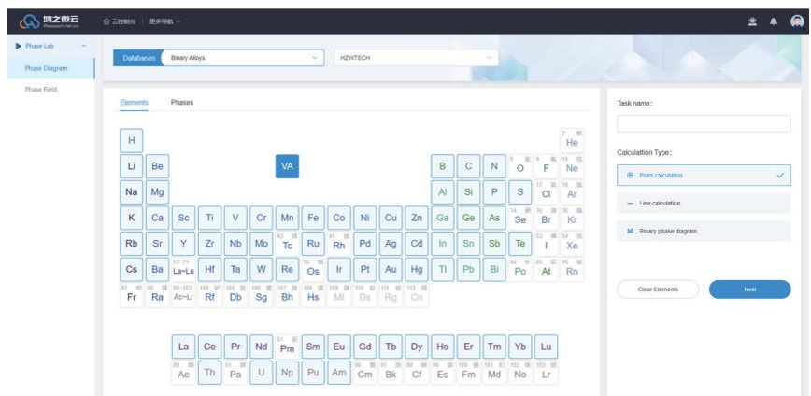The height and width of the screenshot is (396, 811).
Task: Choose Binary phase diagram calculation type
Action: 704,231
